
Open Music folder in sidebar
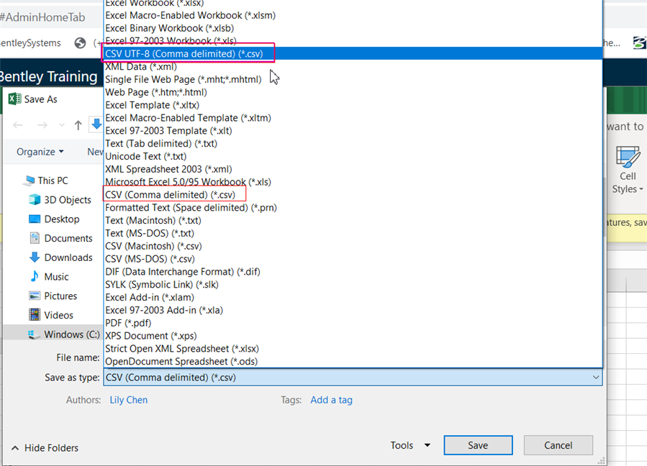click(49, 277)
